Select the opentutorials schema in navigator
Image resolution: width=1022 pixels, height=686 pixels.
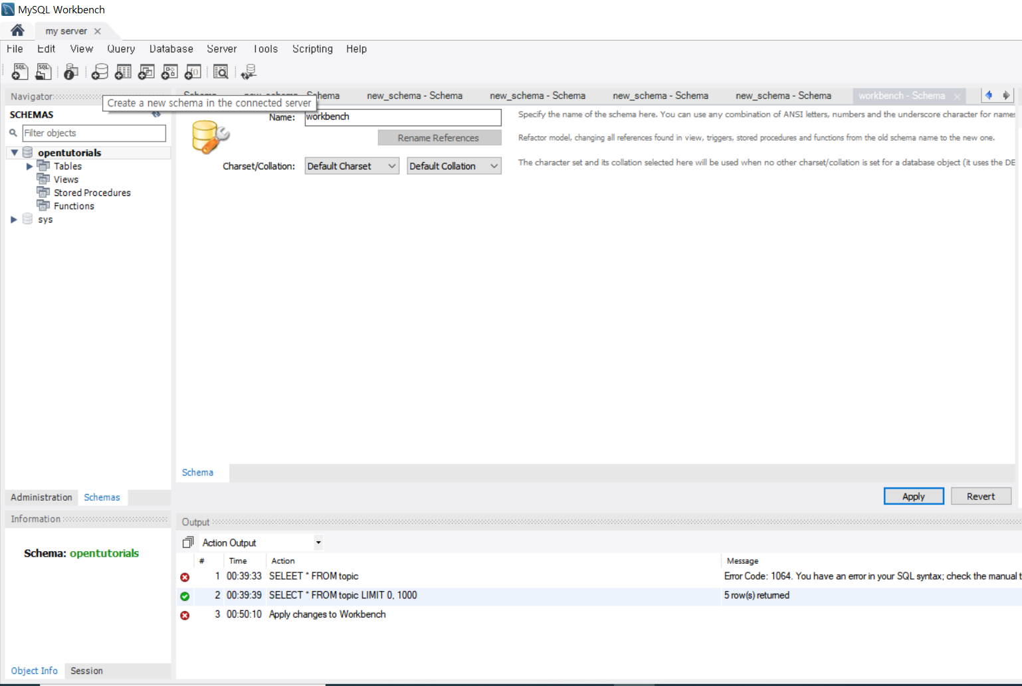coord(69,153)
